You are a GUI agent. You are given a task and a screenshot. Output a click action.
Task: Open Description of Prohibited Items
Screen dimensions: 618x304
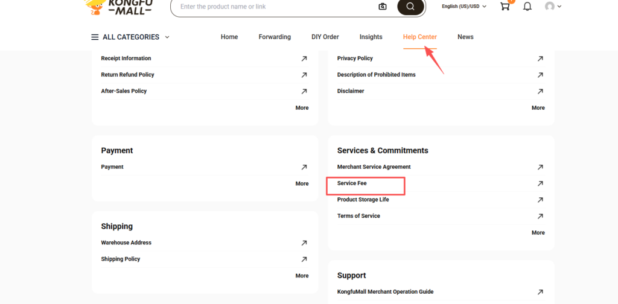tap(376, 75)
